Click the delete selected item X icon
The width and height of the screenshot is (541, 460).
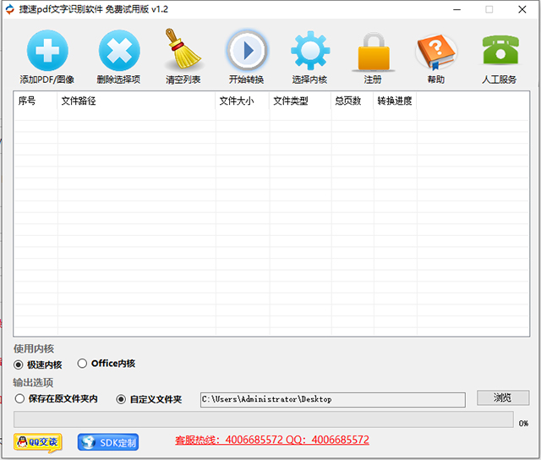(x=119, y=51)
